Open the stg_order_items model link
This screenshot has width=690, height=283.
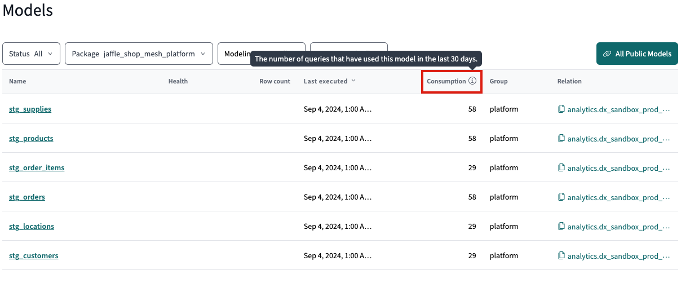coord(37,167)
